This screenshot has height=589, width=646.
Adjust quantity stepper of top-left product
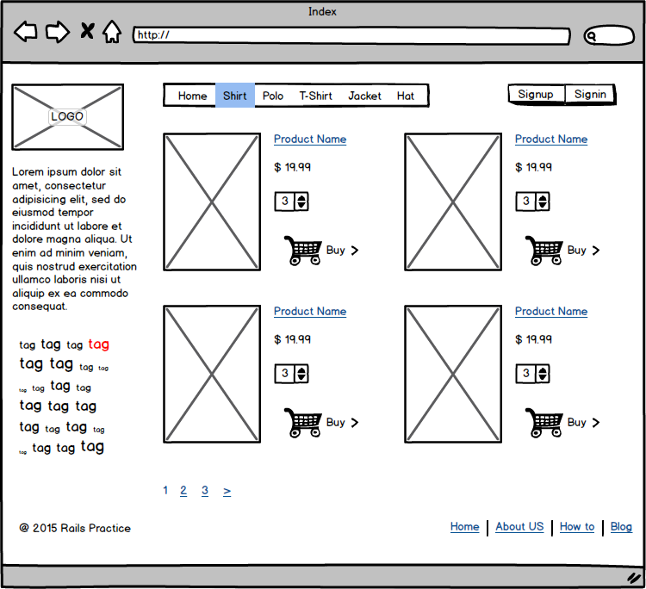pyautogui.click(x=301, y=201)
